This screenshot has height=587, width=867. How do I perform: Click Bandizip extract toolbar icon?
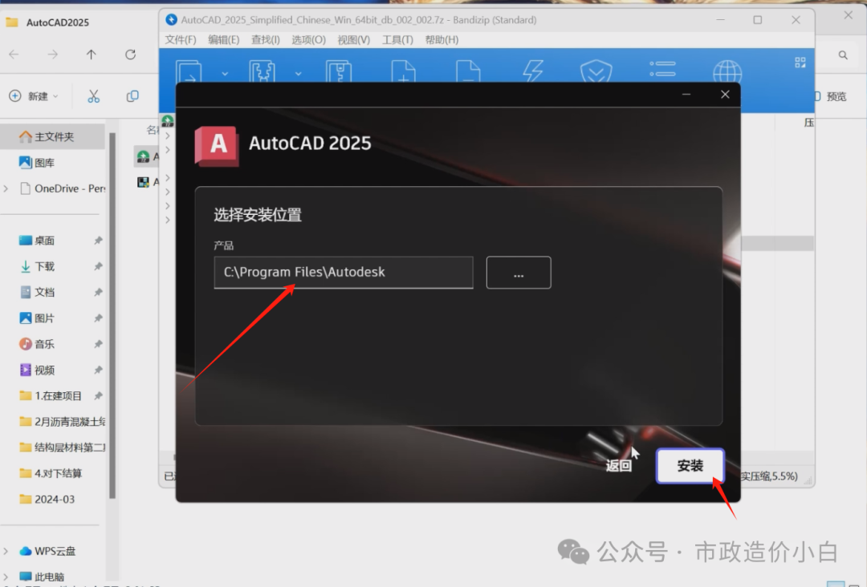click(262, 71)
